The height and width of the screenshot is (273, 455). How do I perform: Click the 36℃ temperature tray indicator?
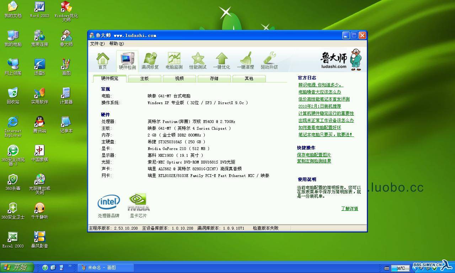coord(400,268)
